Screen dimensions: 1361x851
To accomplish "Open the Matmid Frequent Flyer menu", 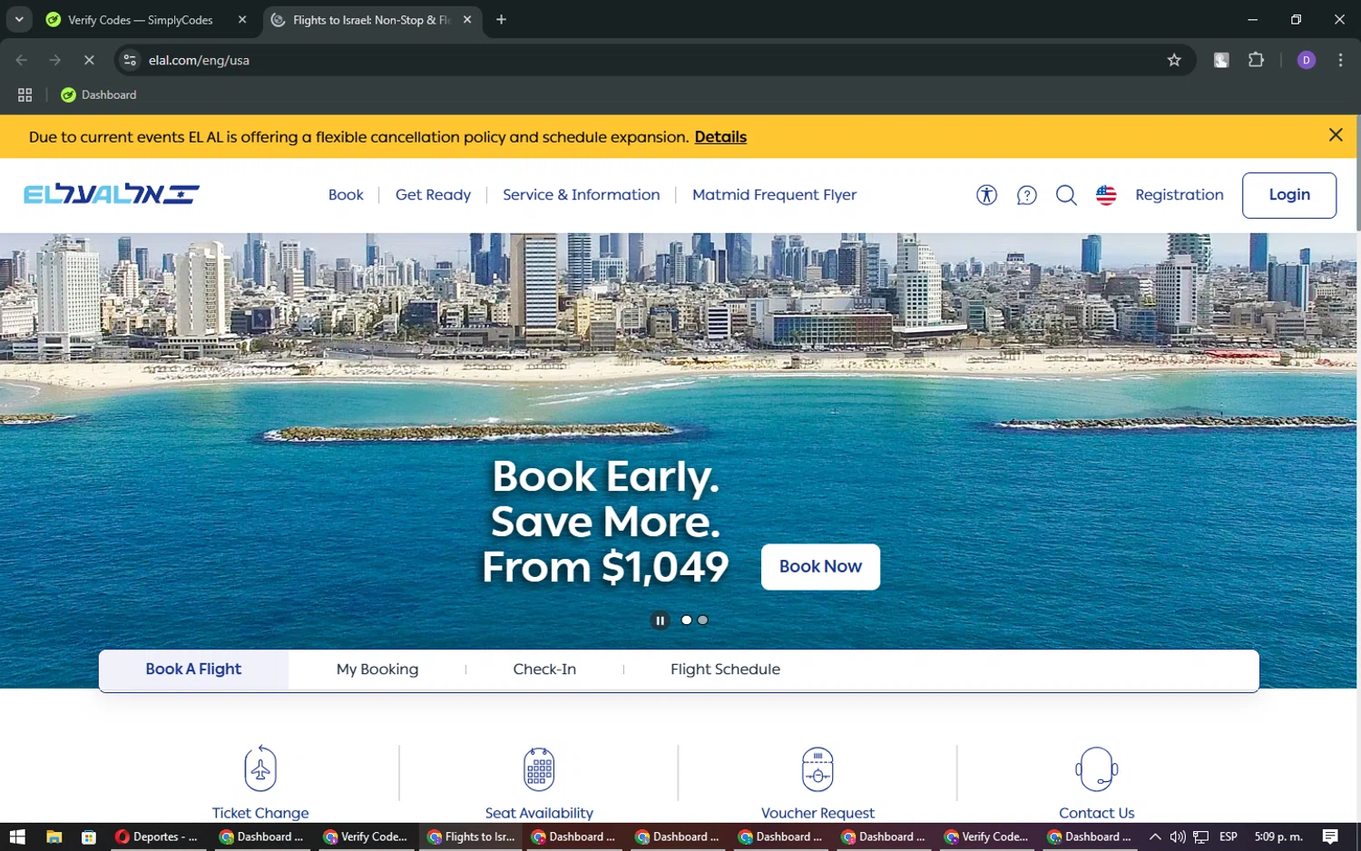I will click(x=774, y=195).
